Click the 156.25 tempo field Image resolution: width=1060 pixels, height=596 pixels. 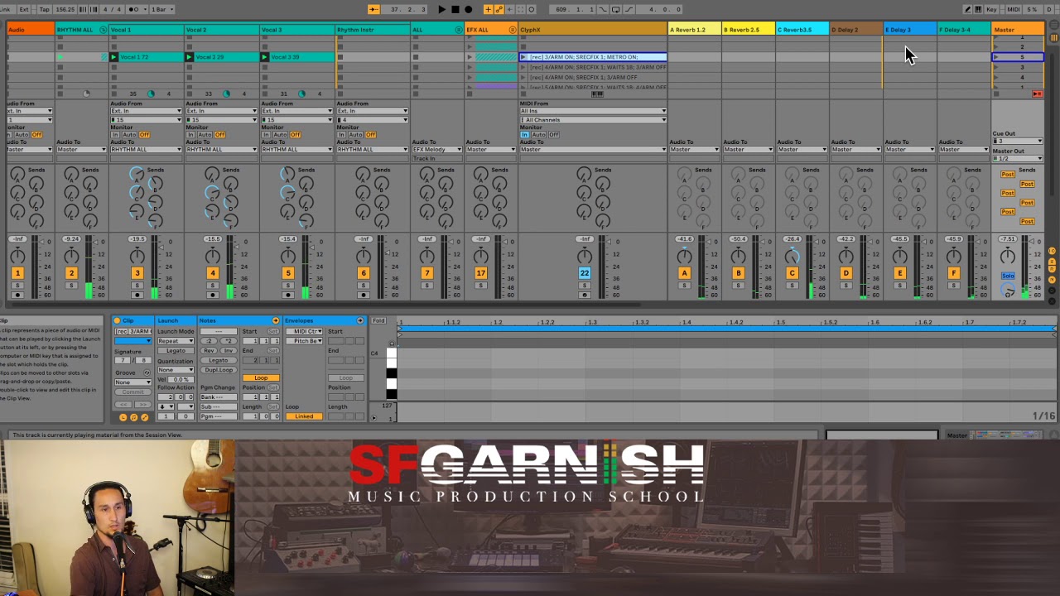pyautogui.click(x=65, y=9)
